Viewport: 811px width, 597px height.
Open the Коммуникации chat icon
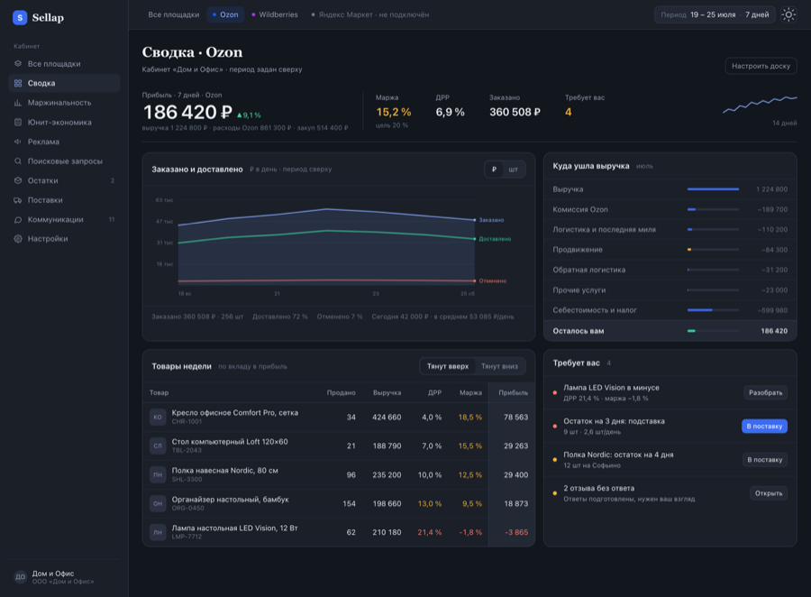pyautogui.click(x=18, y=219)
